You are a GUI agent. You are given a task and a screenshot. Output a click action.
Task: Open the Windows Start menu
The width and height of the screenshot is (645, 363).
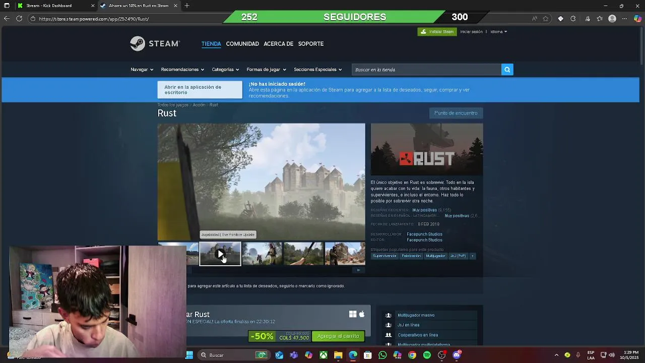(x=189, y=355)
